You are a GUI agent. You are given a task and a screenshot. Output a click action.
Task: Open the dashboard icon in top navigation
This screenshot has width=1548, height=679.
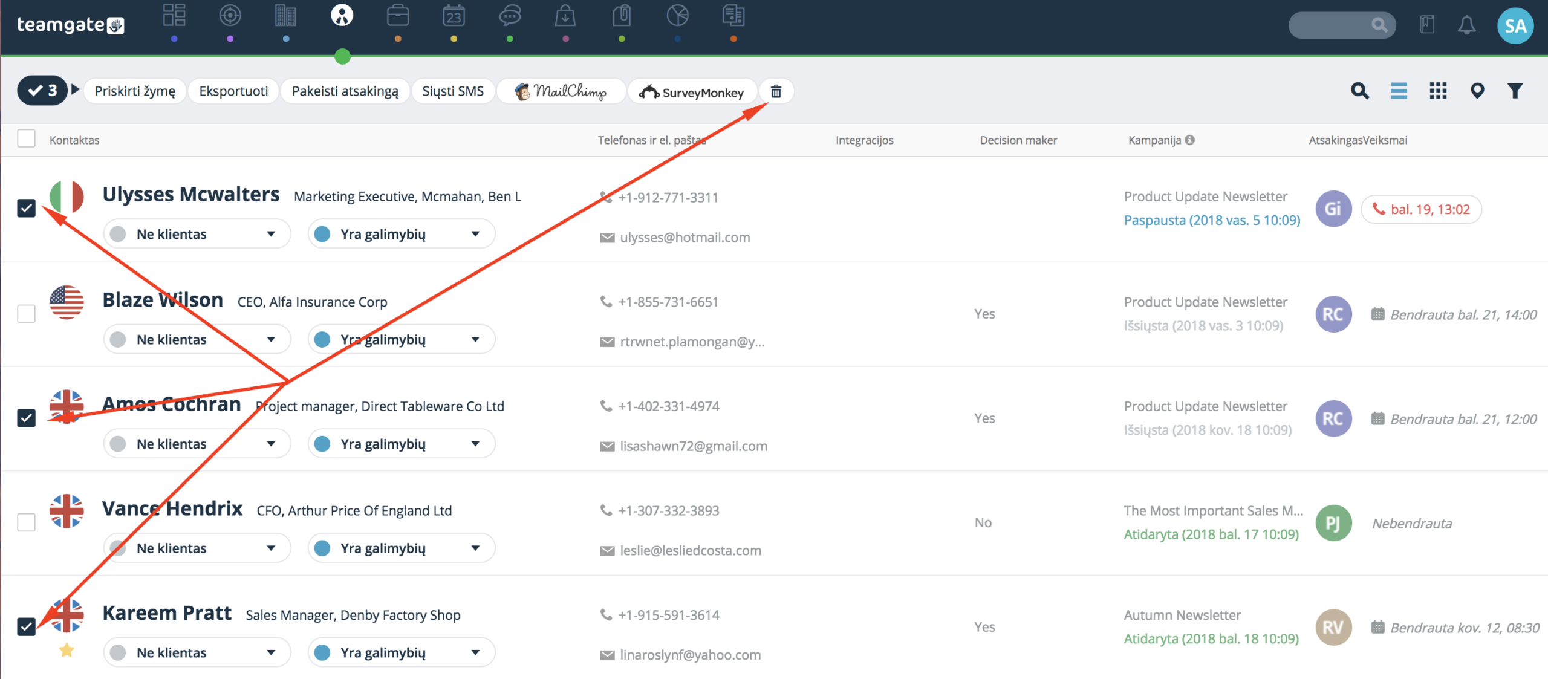(x=174, y=16)
